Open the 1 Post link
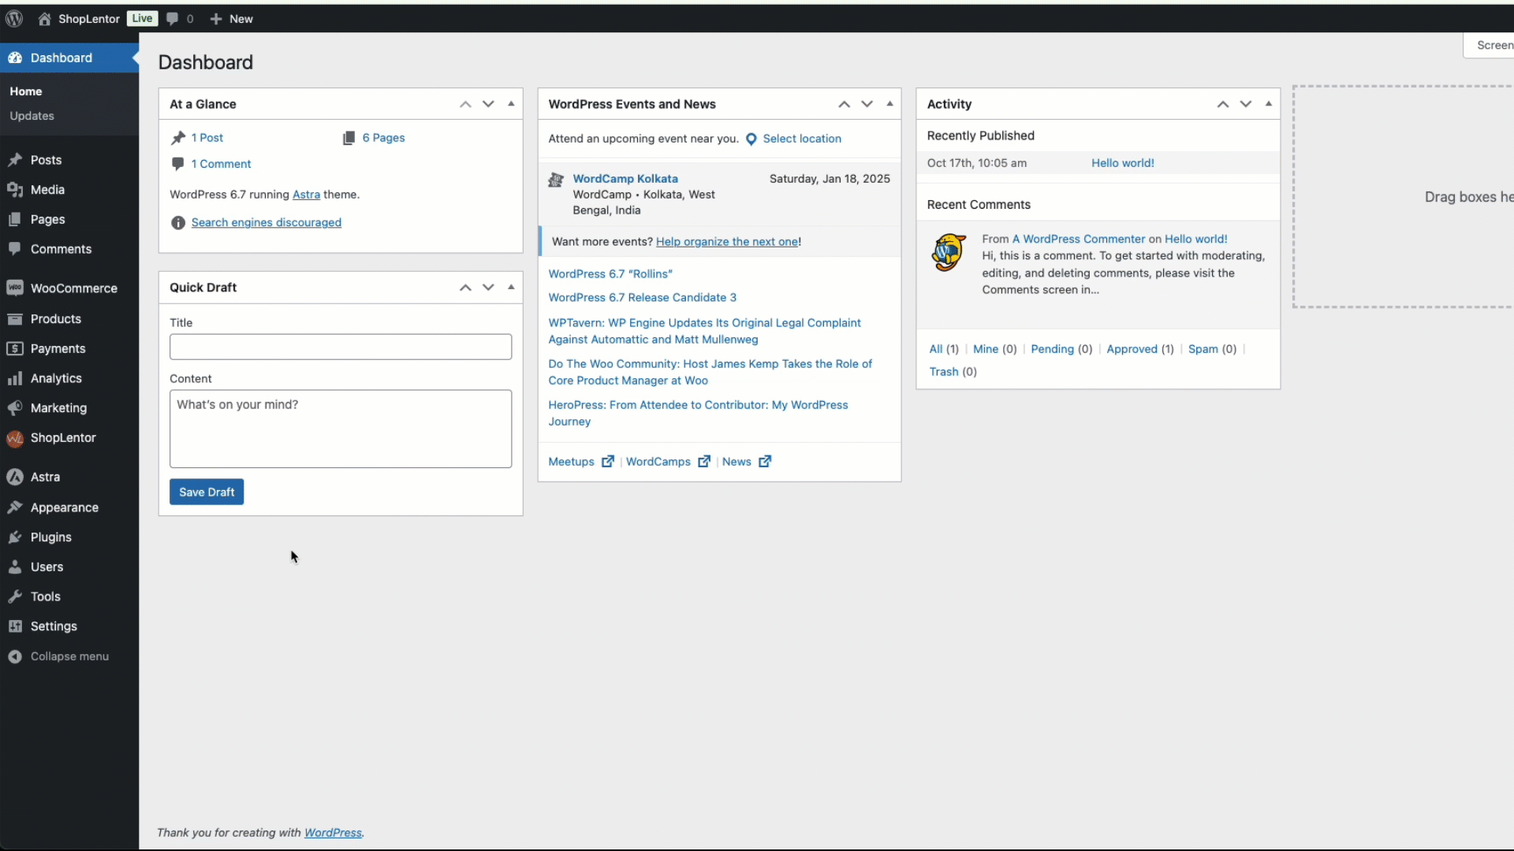This screenshot has height=851, width=1514. point(207,138)
